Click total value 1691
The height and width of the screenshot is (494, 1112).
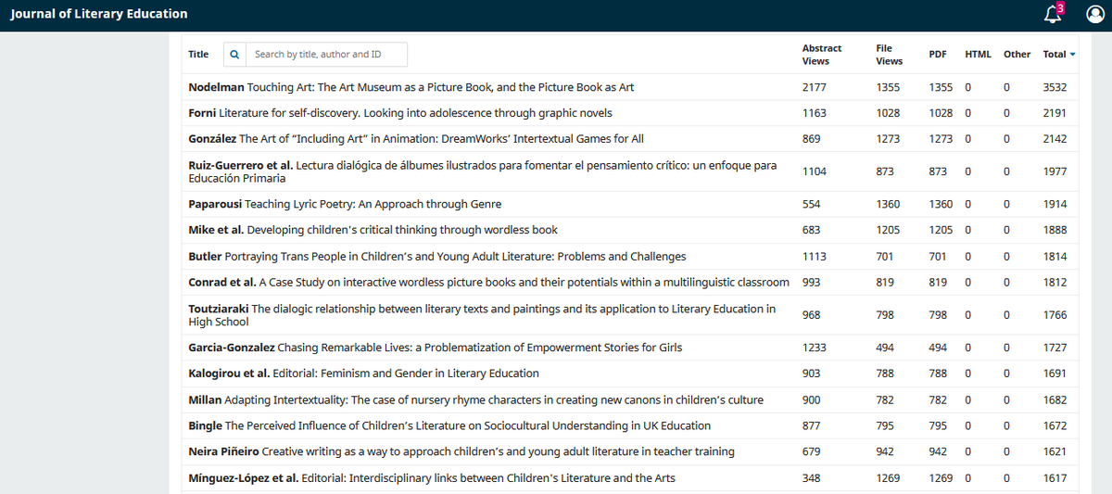coord(1055,374)
